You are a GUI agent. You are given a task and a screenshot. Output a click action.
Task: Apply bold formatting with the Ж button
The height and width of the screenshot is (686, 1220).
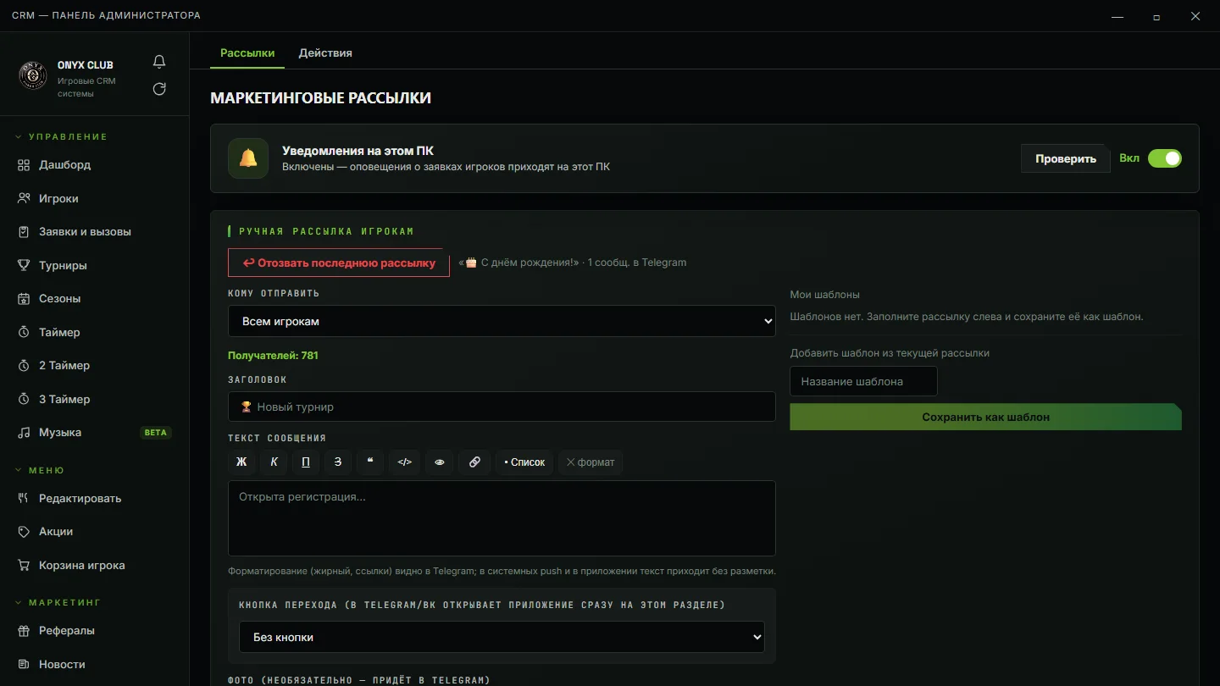241,462
